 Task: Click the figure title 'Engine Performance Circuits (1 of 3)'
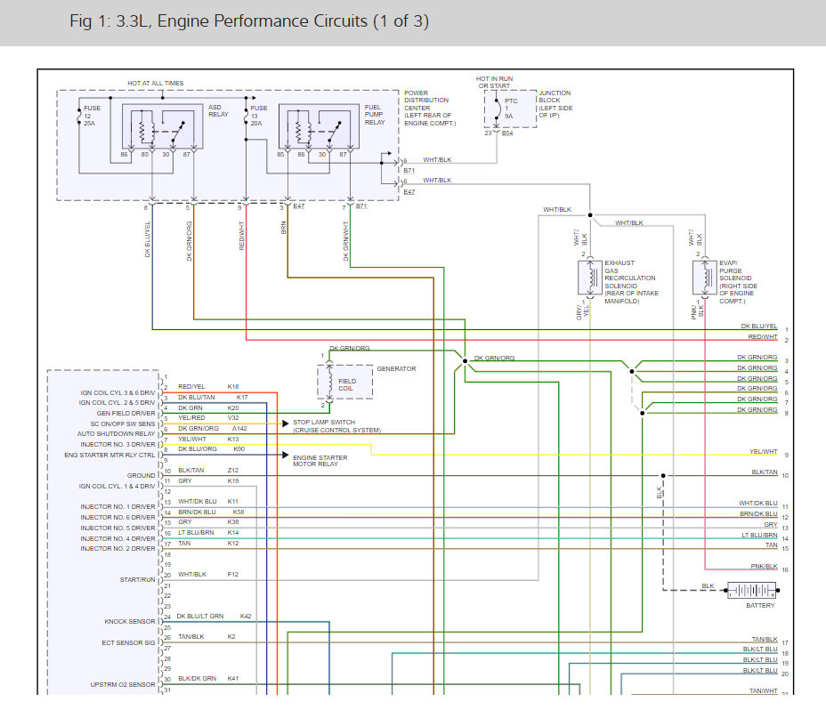click(x=293, y=21)
